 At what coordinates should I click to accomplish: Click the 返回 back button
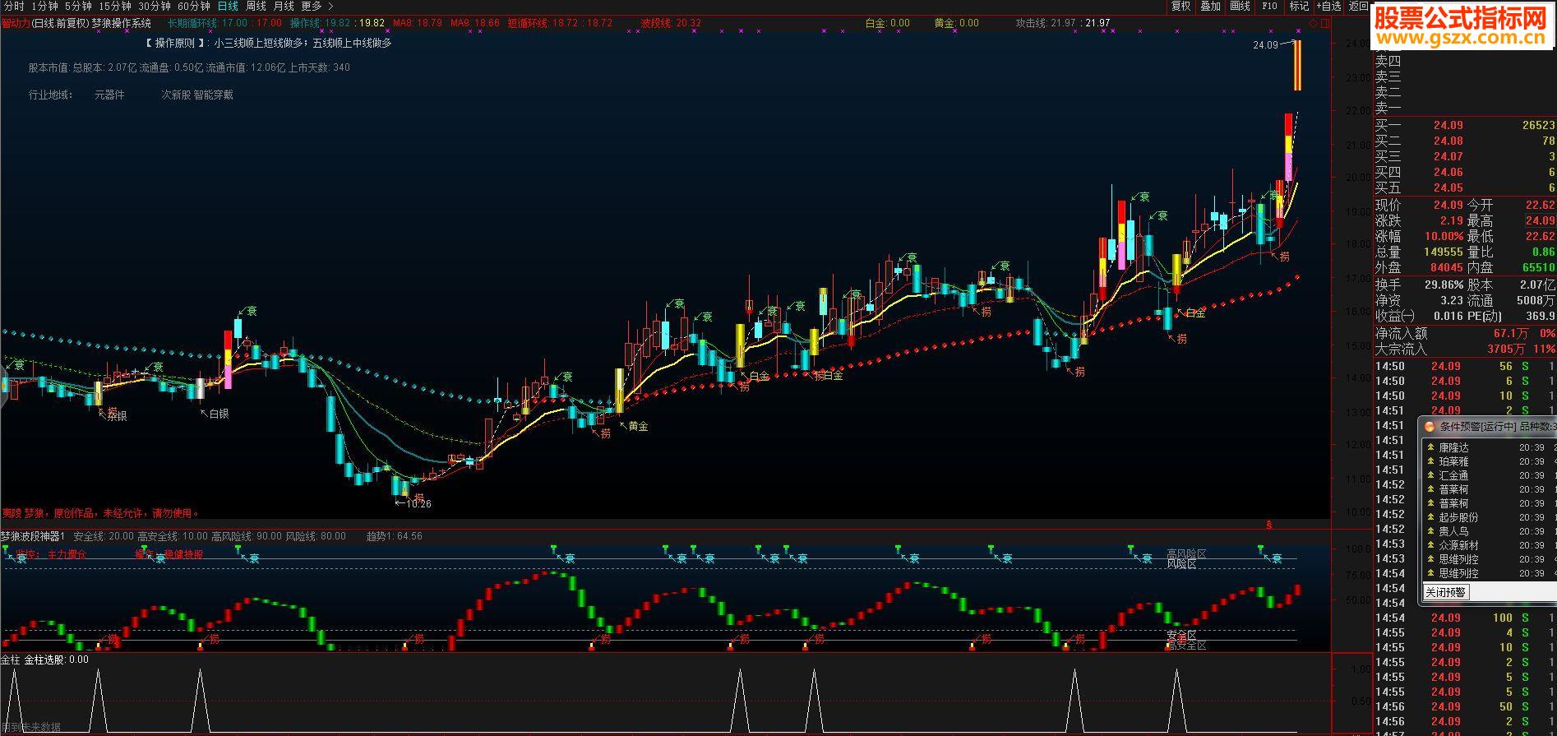pos(1359,7)
